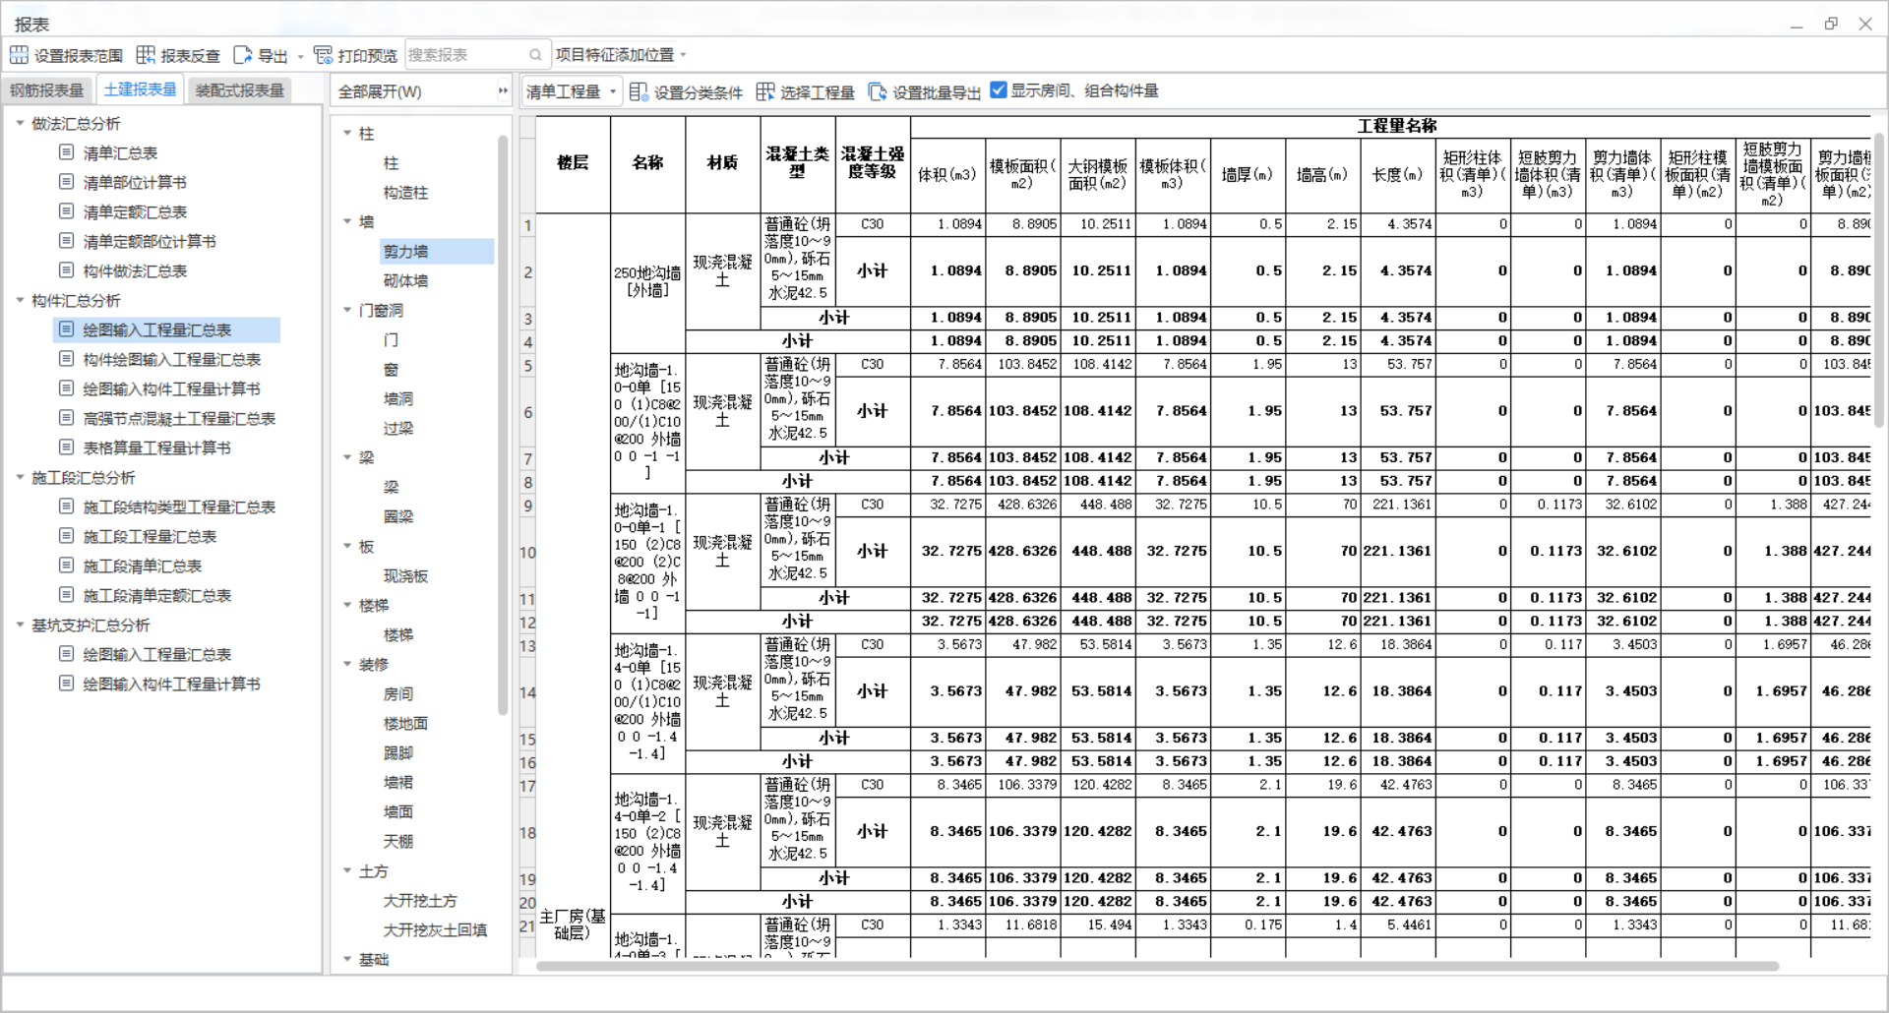Collapse the 施工段汇总分析 tree node
Screen dimensions: 1889x1013
point(20,477)
